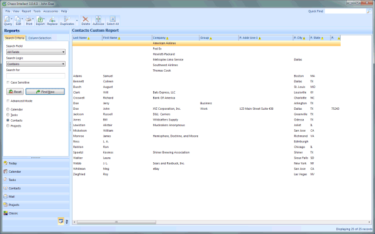
Task: Select the Calendar radio button
Action: 8,109
